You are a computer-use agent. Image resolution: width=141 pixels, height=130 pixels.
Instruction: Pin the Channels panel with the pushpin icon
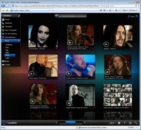(19, 16)
